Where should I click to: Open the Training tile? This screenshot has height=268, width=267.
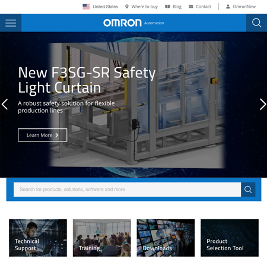tap(101, 238)
